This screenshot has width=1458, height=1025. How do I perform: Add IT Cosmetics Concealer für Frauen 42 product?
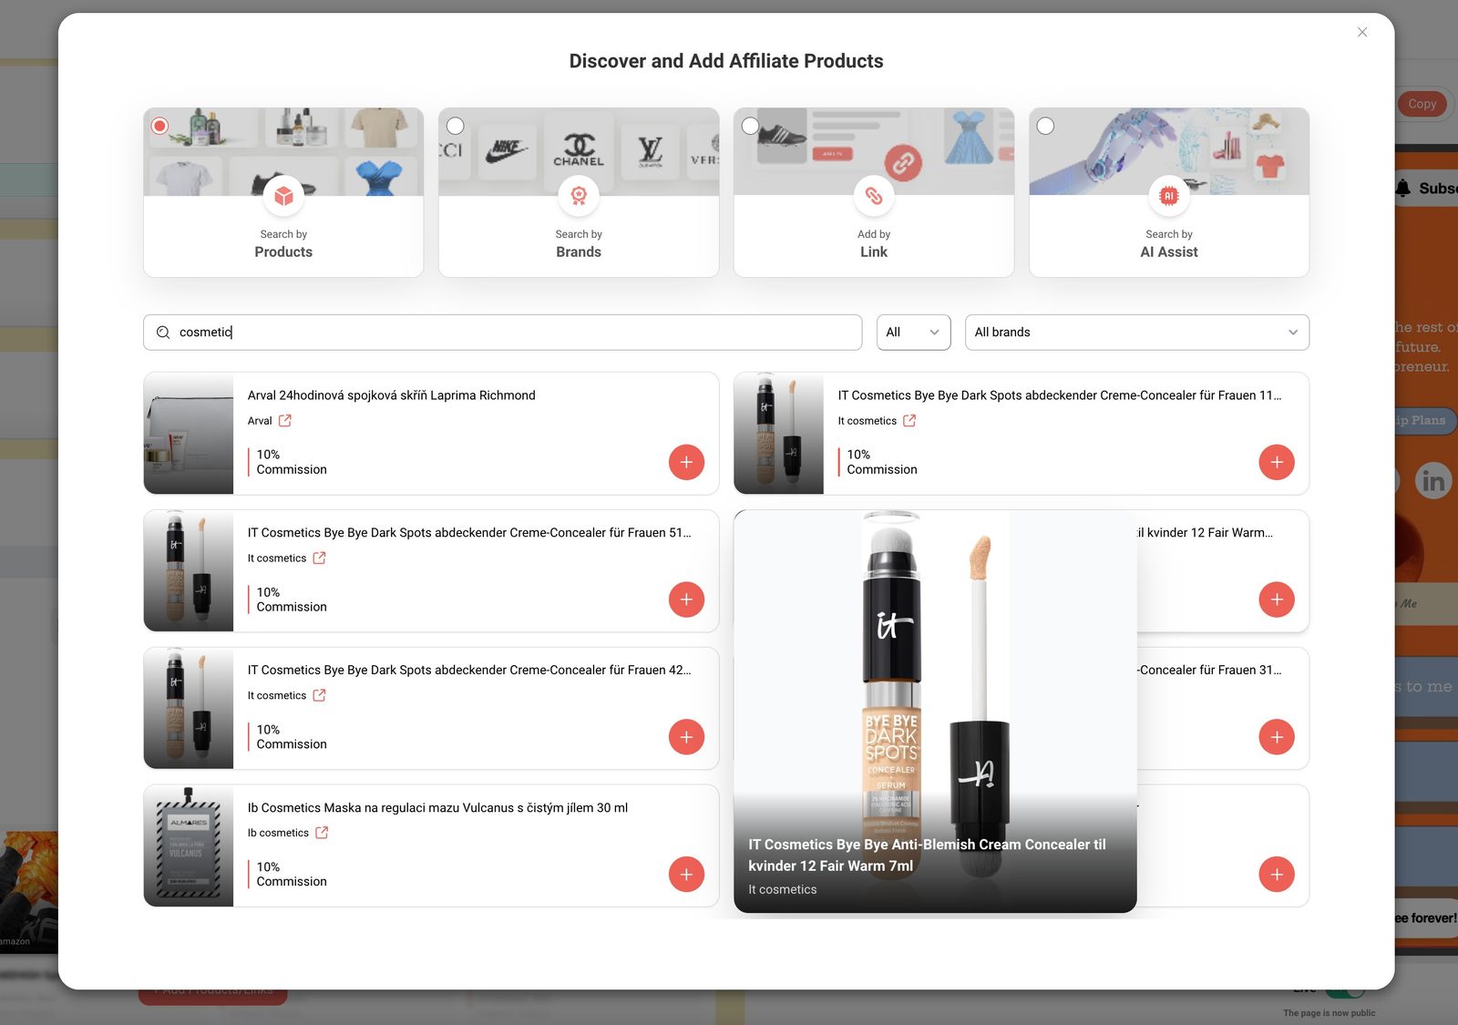[686, 737]
